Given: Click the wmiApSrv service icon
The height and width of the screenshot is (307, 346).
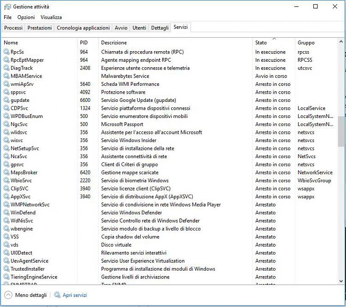Looking at the screenshot, I should tap(6, 84).
